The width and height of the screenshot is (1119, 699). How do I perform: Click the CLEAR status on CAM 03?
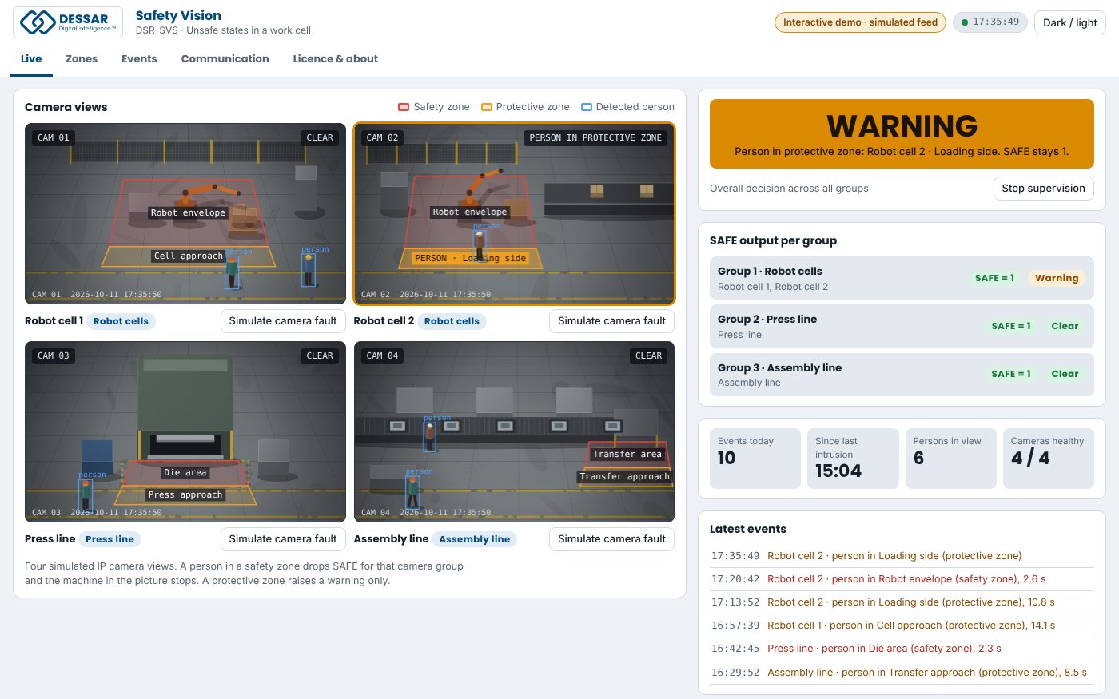point(320,355)
